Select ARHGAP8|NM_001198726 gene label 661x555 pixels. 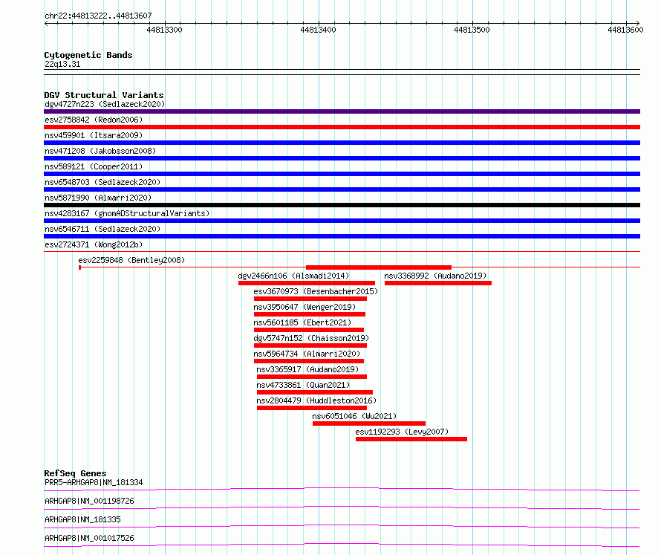(89, 501)
